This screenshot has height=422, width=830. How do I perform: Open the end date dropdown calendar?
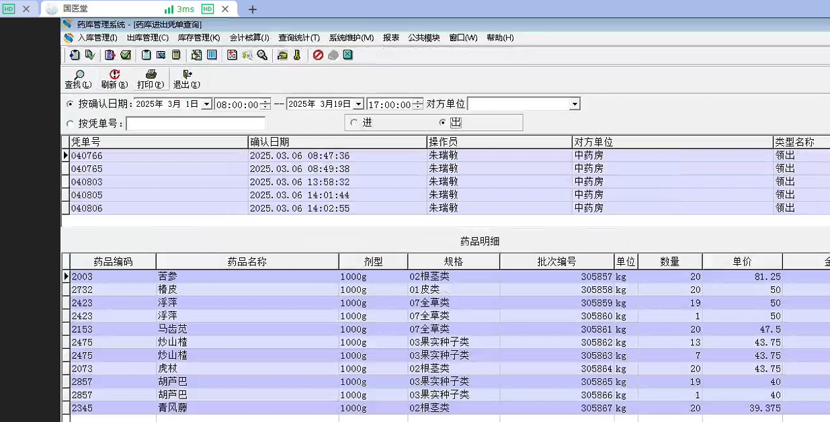[358, 105]
